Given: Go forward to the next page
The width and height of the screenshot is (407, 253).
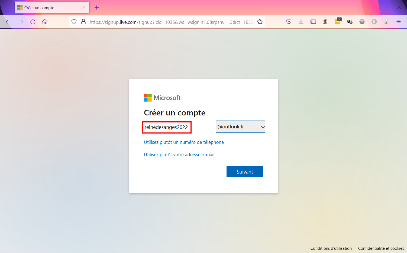Looking at the screenshot, I should click(21, 22).
